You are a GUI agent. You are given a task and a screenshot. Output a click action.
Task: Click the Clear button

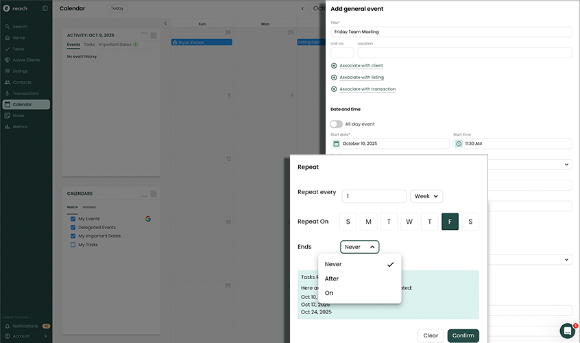[431, 335]
